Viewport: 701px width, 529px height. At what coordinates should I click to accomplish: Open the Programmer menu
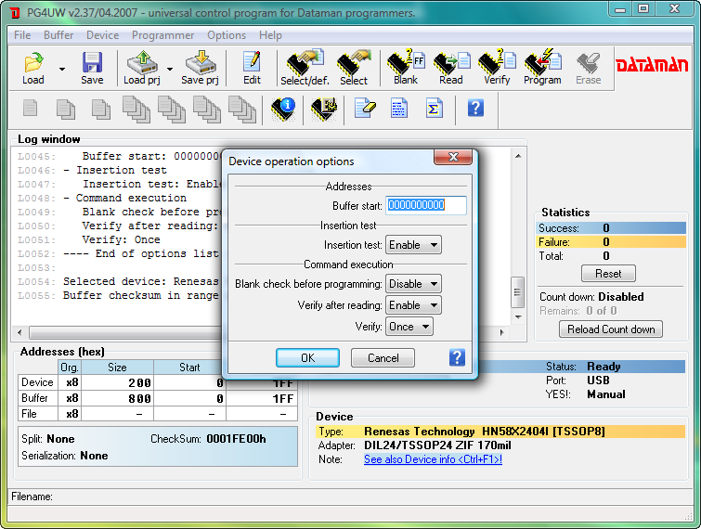[163, 35]
